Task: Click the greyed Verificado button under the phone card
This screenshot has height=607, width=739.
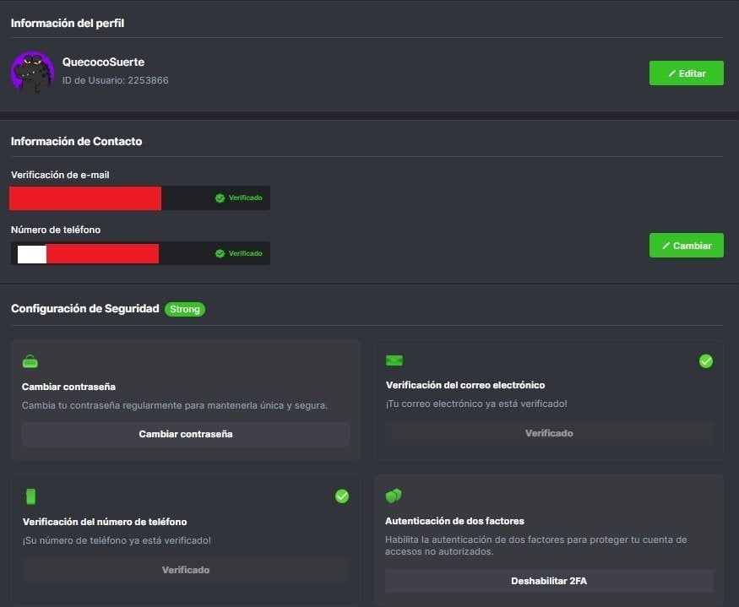Action: tap(186, 570)
